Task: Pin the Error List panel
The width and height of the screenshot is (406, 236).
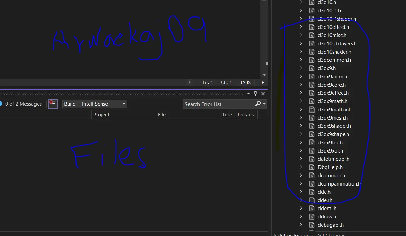Action: (256, 93)
